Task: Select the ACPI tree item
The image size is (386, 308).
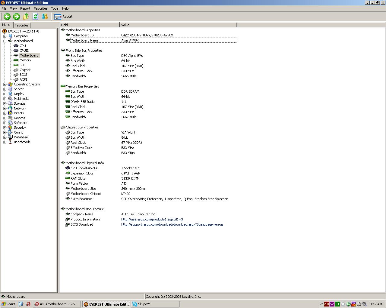Action: tap(23, 79)
